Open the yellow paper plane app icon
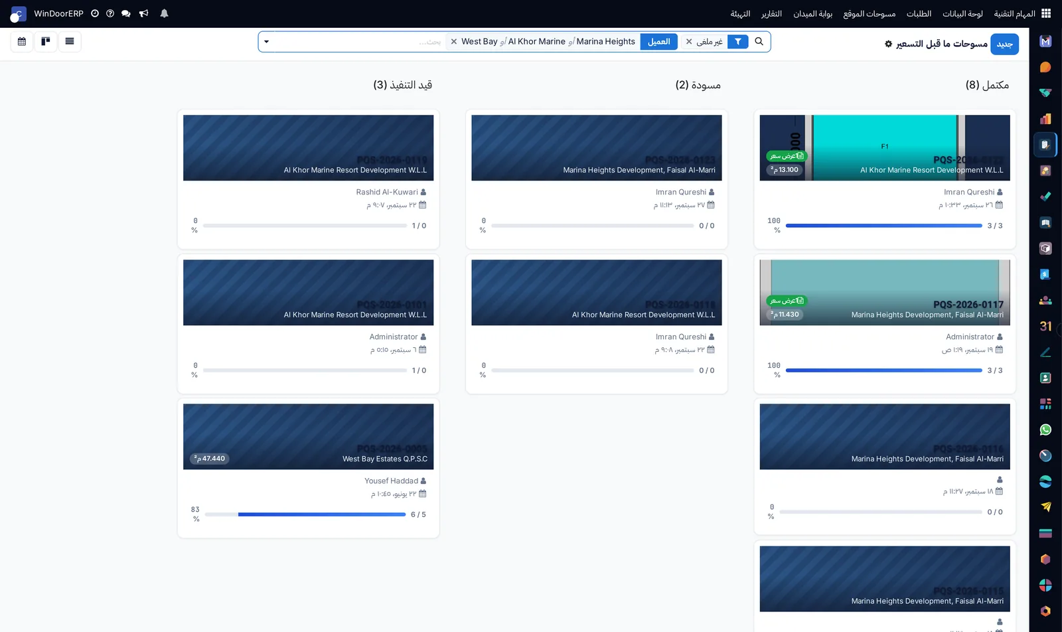1062x632 pixels. tap(1045, 507)
